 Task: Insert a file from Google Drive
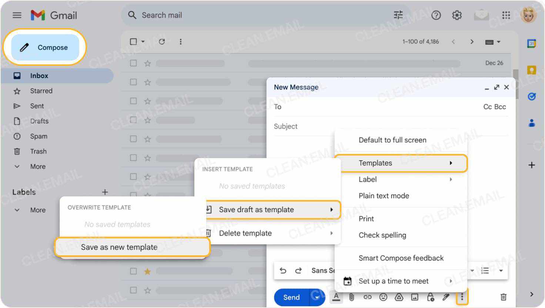pyautogui.click(x=399, y=297)
